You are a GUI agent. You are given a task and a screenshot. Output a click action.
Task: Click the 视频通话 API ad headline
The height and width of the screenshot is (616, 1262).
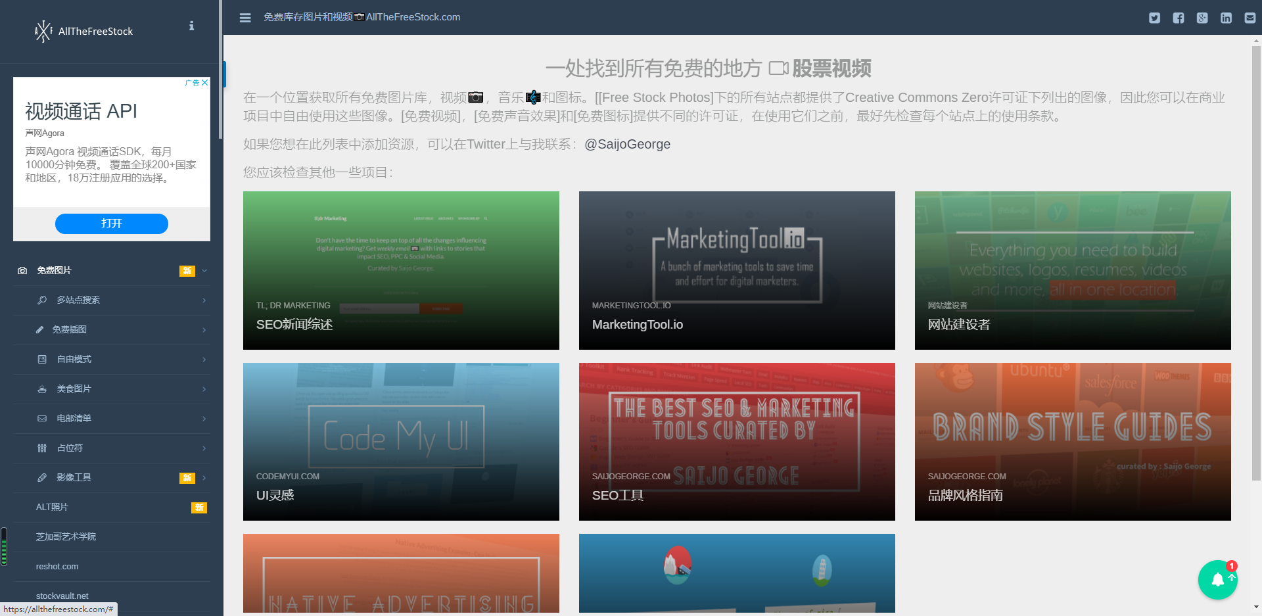pos(82,111)
